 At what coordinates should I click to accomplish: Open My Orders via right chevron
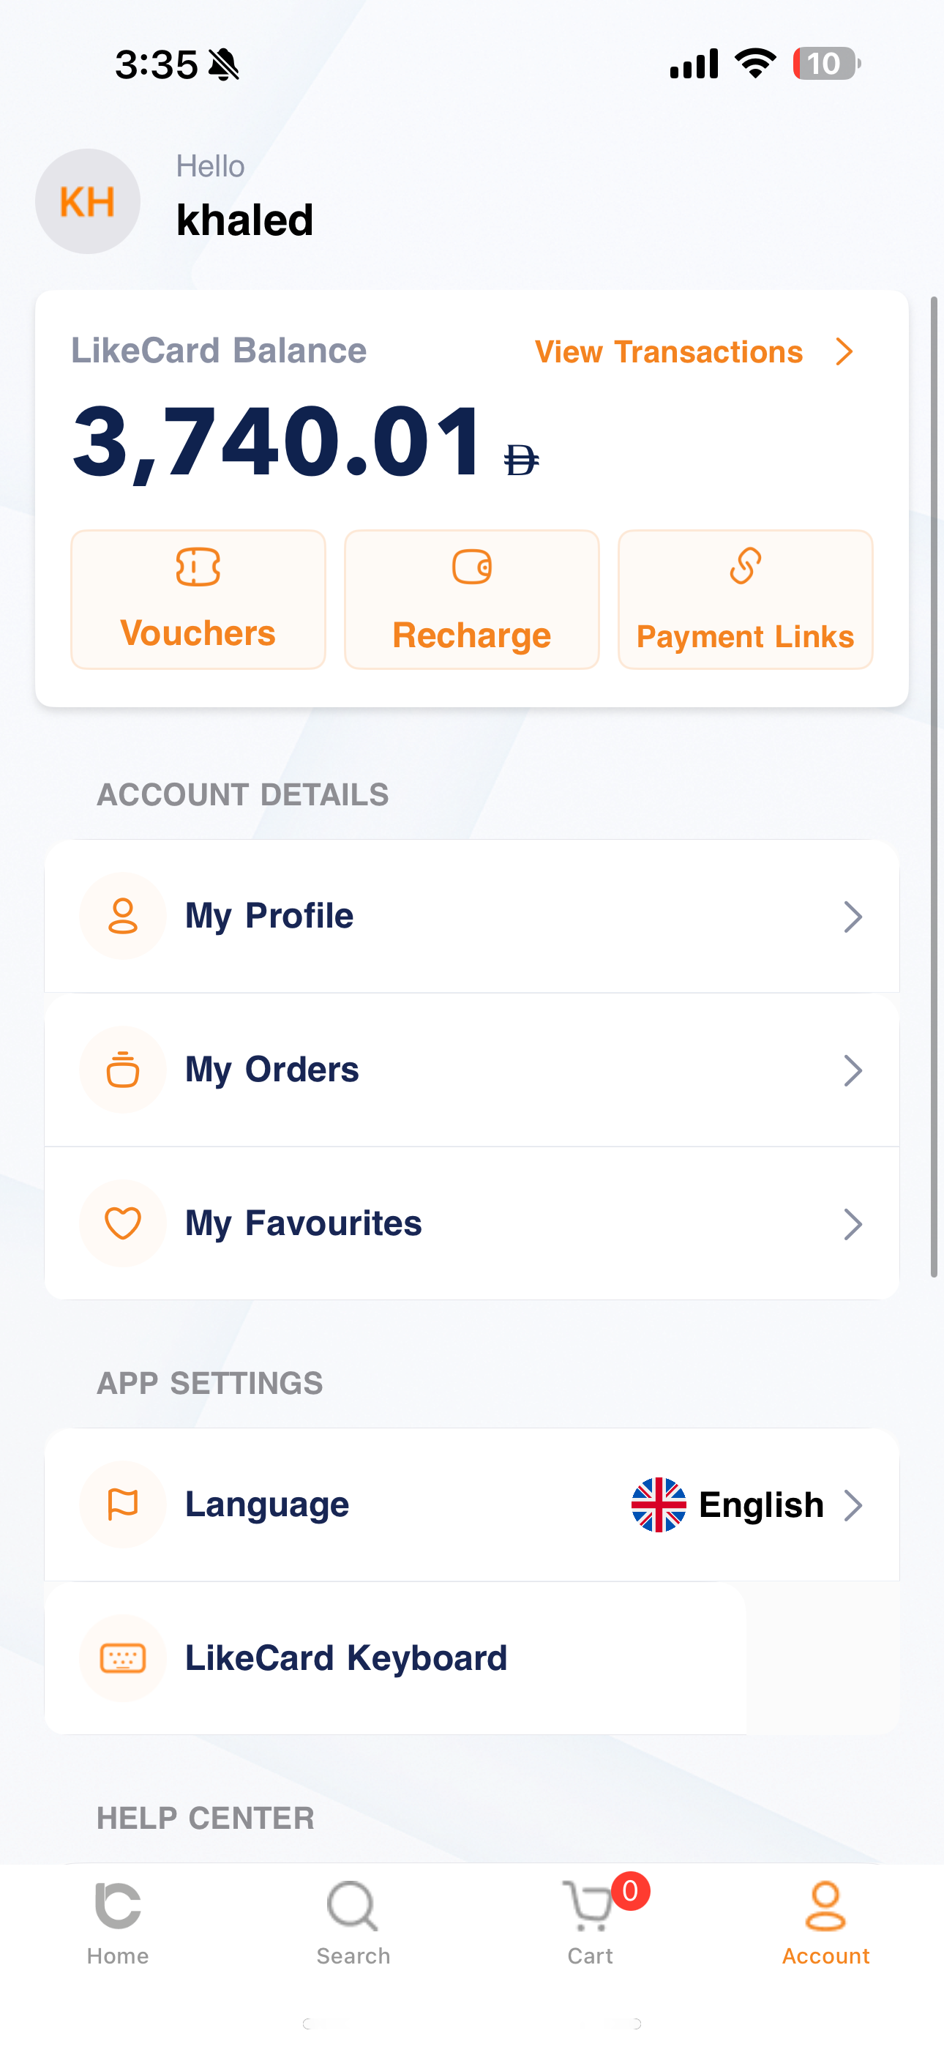[853, 1070]
